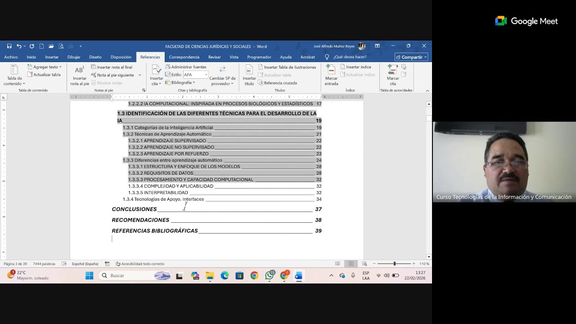Collapse the ribbon with the chevron
This screenshot has width=576, height=324.
[x=427, y=90]
